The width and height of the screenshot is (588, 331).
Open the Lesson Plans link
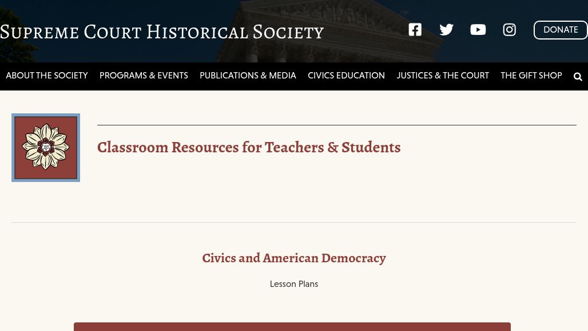(x=293, y=283)
